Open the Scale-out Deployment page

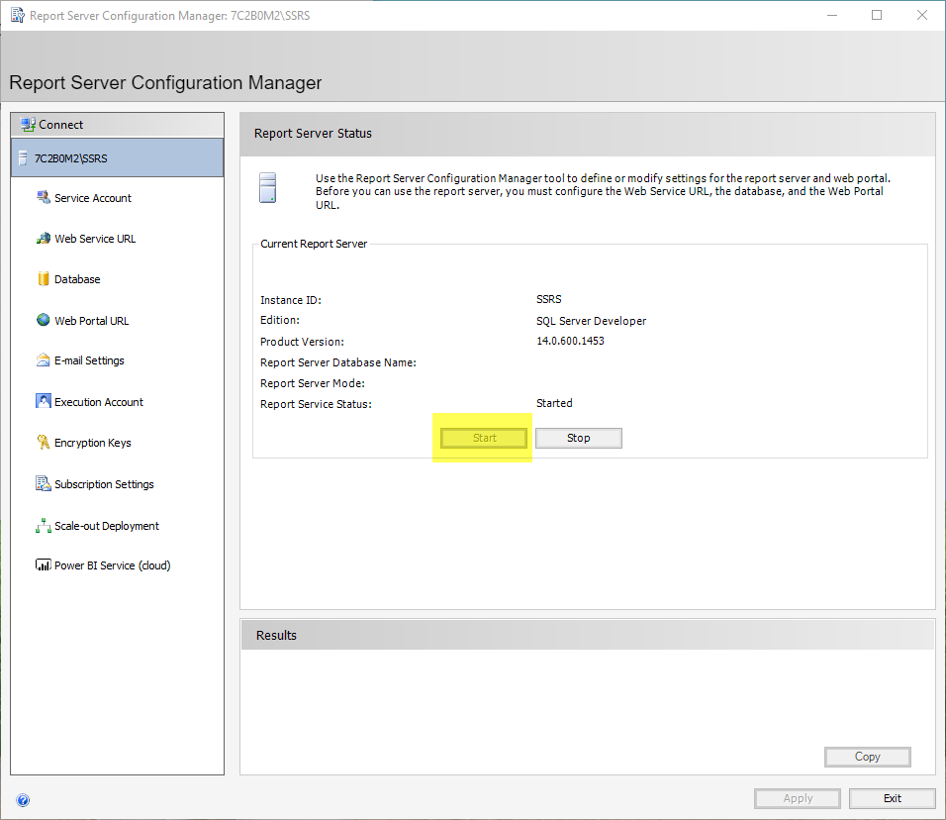click(x=106, y=526)
